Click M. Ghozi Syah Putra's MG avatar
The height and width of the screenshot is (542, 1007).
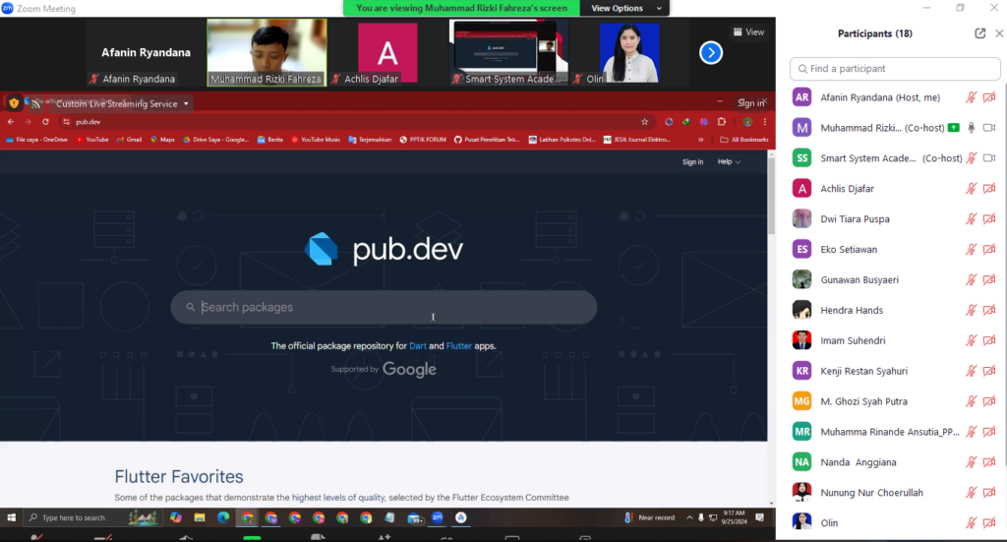coord(802,401)
